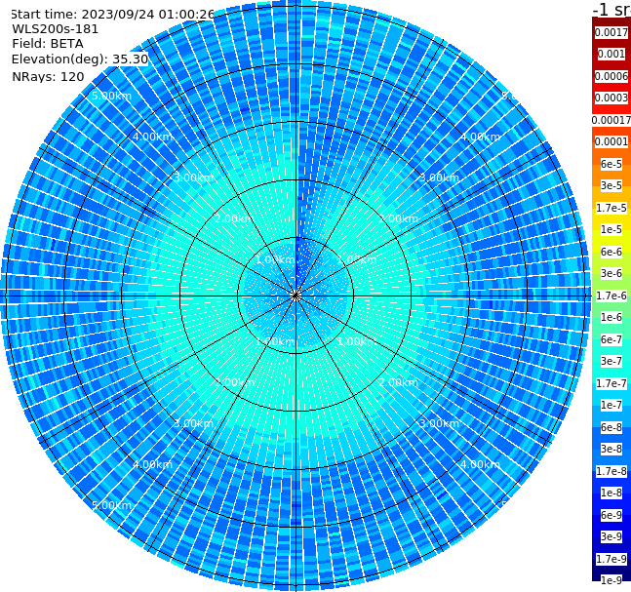Select the Elevation(deg): 35.30 text

pos(80,59)
